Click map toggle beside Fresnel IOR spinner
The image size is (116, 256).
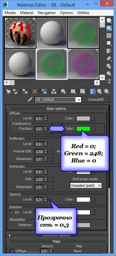[51, 151]
